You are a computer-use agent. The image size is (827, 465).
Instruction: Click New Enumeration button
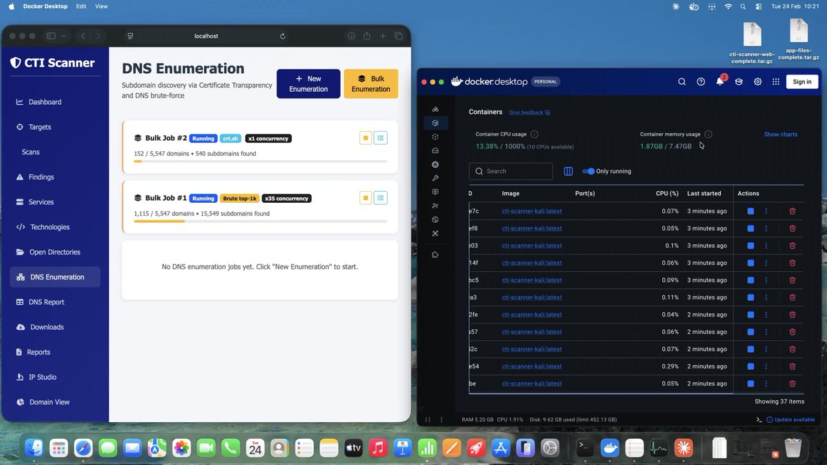pyautogui.click(x=308, y=84)
